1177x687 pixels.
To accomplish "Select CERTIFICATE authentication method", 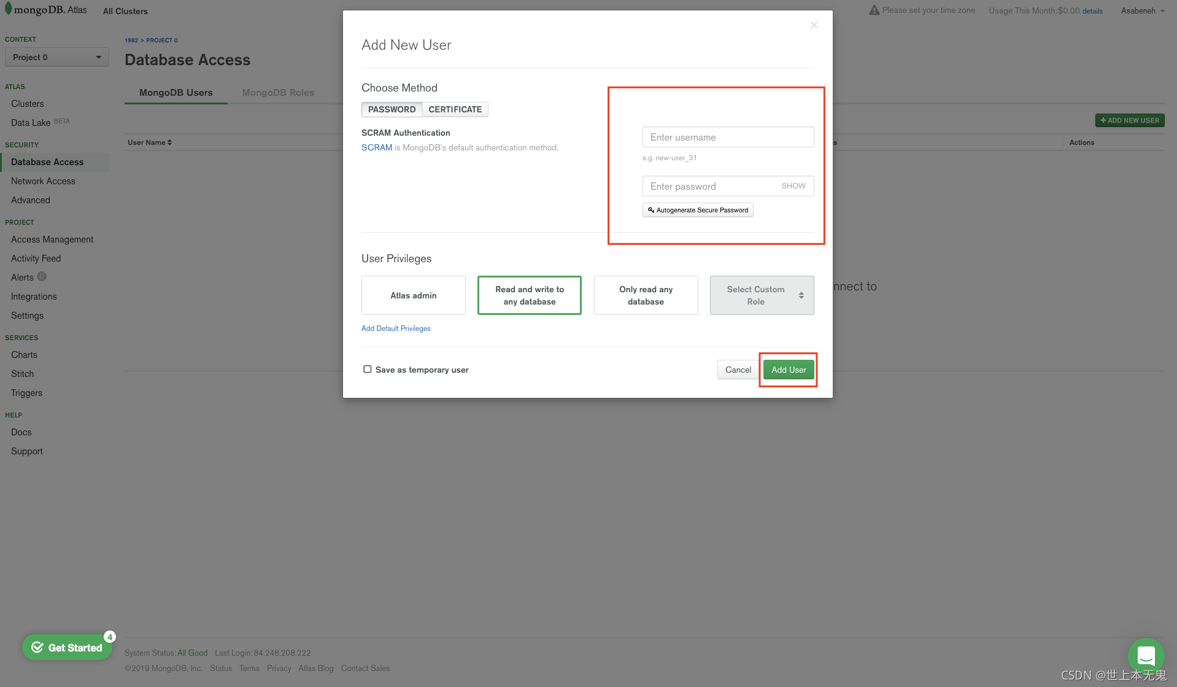I will [x=455, y=109].
